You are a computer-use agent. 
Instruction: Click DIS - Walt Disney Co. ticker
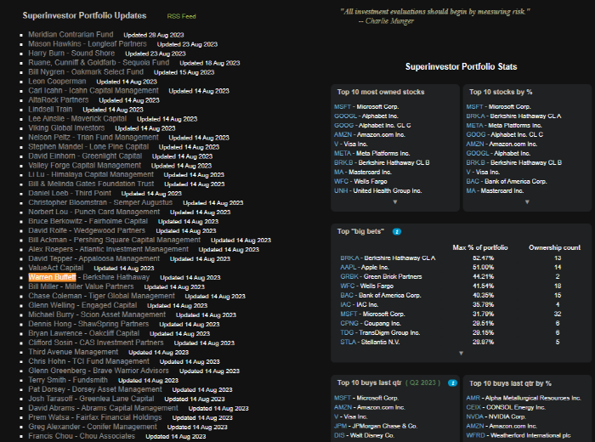click(339, 435)
